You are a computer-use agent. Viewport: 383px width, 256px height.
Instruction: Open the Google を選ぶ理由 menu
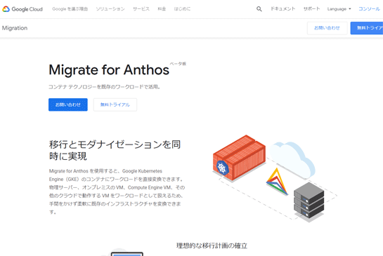click(x=70, y=9)
